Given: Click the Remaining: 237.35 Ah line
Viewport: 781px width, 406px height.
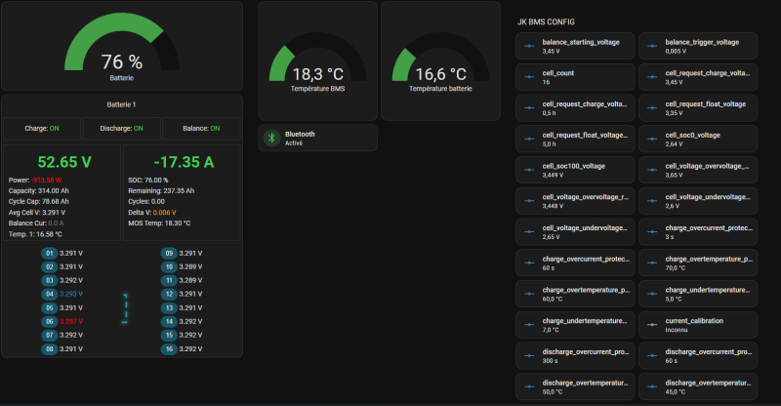Looking at the screenshot, I should tap(161, 190).
